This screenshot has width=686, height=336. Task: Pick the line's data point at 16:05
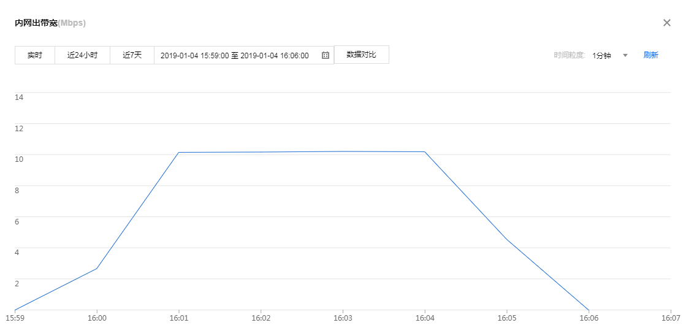pos(506,240)
